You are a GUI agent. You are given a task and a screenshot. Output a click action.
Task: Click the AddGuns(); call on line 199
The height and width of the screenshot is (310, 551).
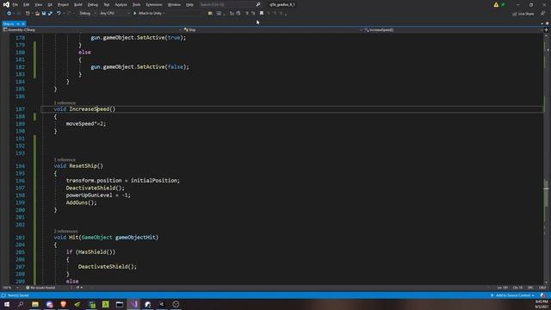pos(81,203)
